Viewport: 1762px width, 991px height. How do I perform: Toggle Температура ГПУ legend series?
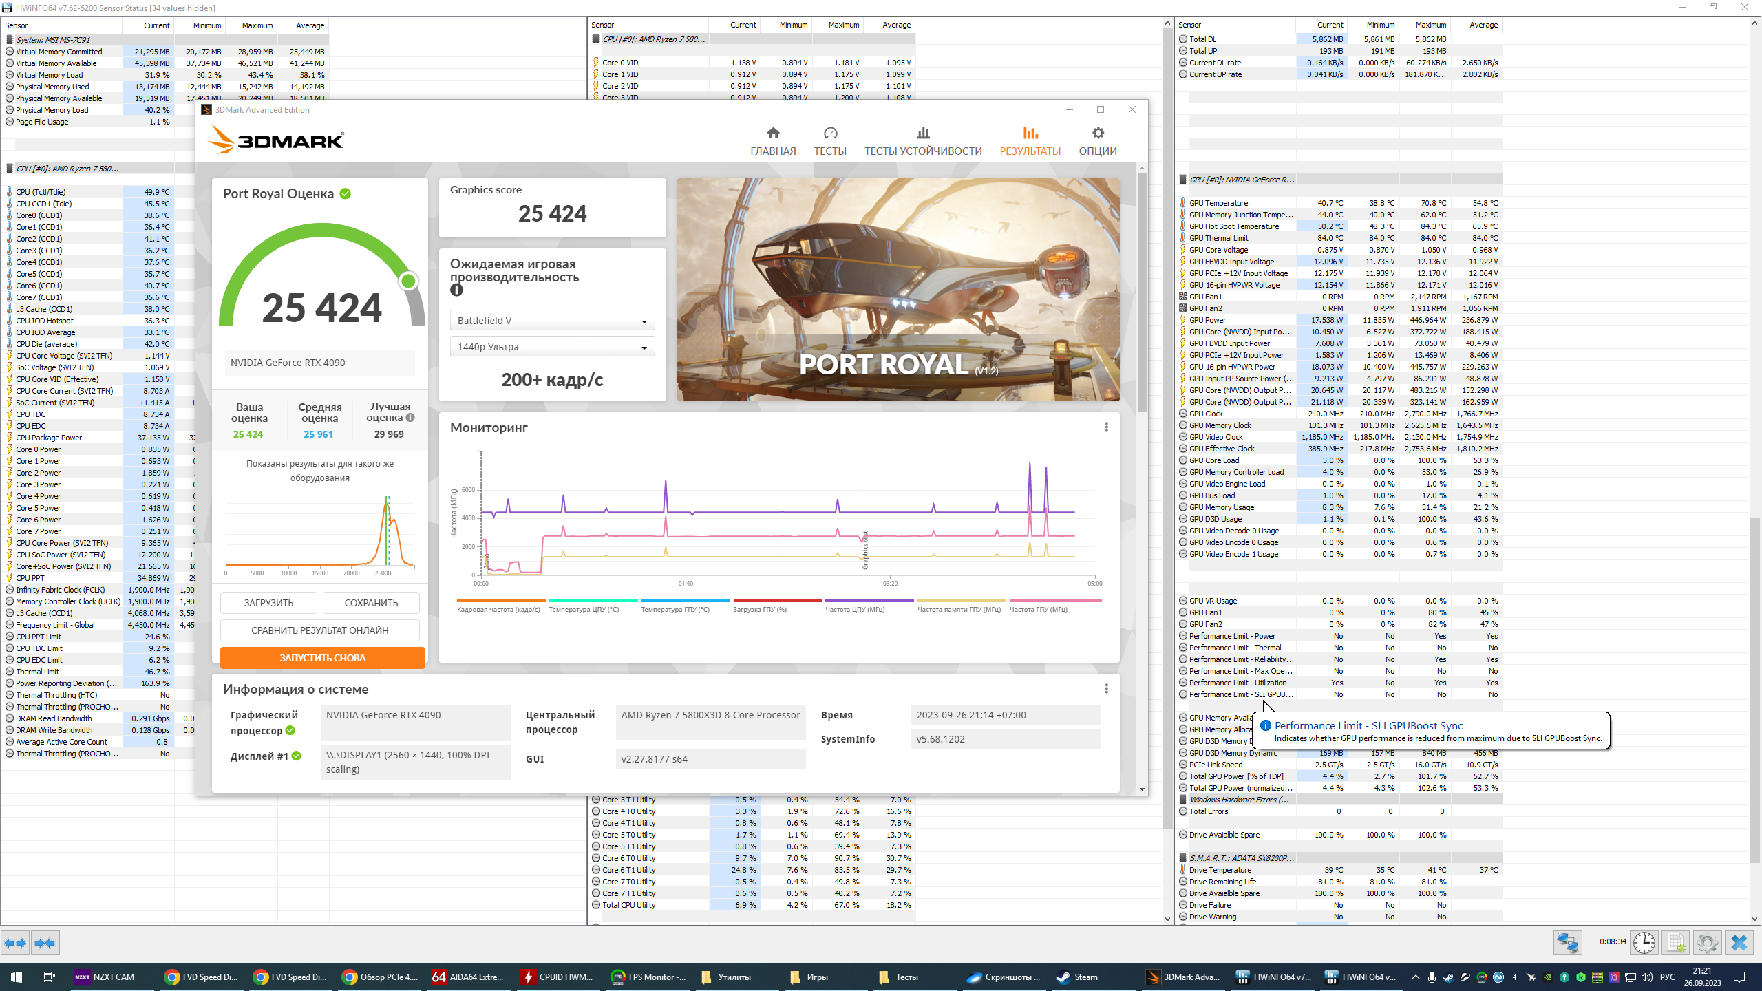[x=675, y=609]
